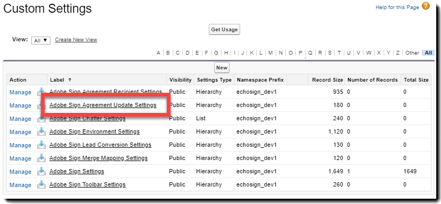The height and width of the screenshot is (204, 441).
Task: Click record size value 1,649
Action: [335, 171]
